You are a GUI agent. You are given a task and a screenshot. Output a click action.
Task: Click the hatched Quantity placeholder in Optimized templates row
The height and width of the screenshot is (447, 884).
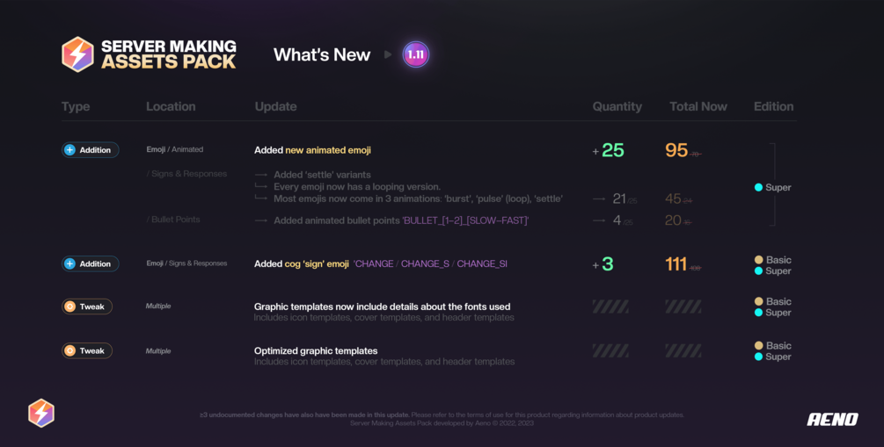610,350
